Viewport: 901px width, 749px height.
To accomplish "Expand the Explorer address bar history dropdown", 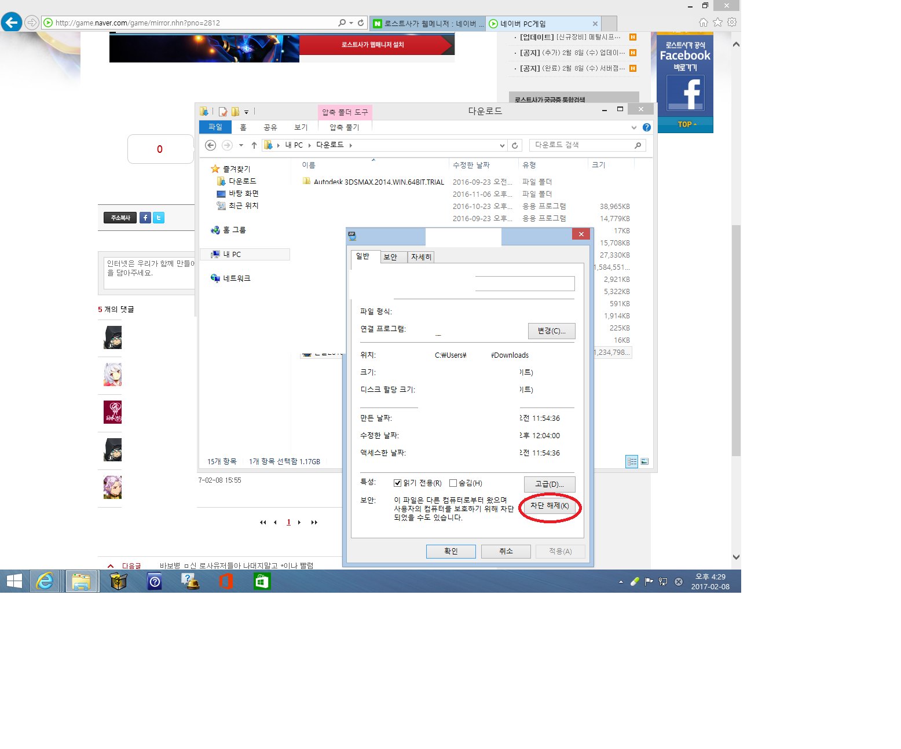I will [502, 145].
